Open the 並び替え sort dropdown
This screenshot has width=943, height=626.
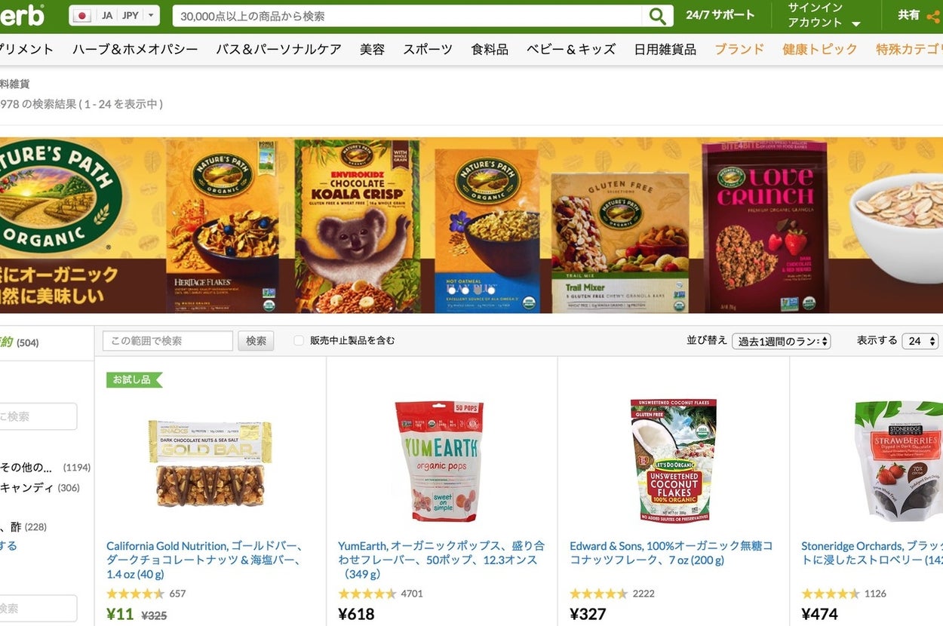(x=781, y=341)
